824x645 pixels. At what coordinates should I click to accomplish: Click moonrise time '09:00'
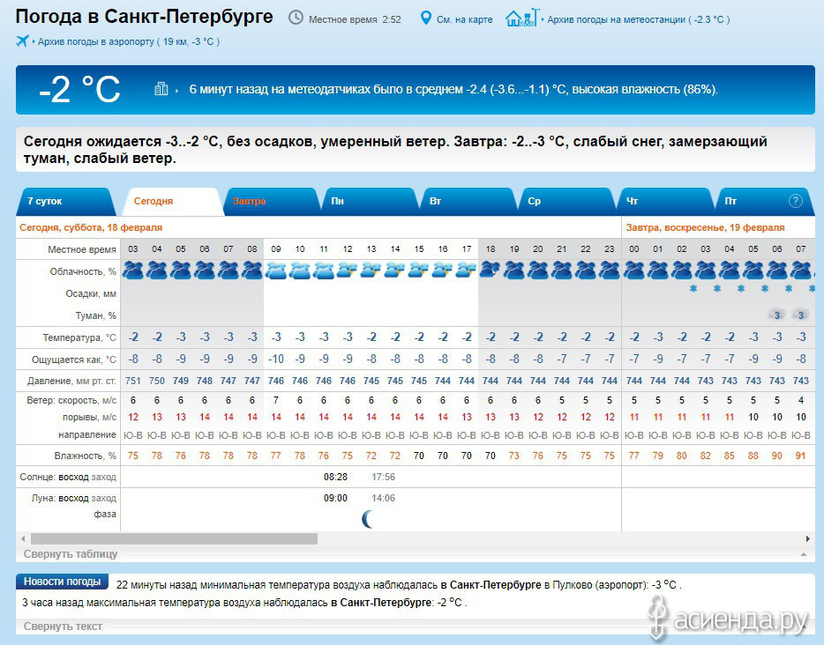(x=335, y=498)
